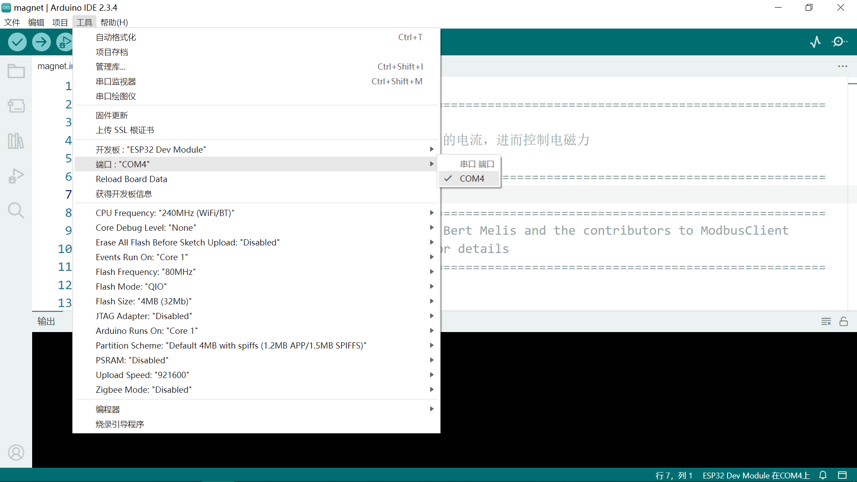Toggle bottom panel icon in status bar

point(842,475)
